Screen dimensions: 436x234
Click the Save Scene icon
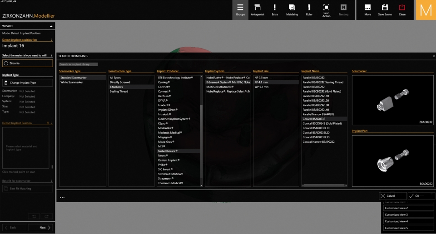385,10
